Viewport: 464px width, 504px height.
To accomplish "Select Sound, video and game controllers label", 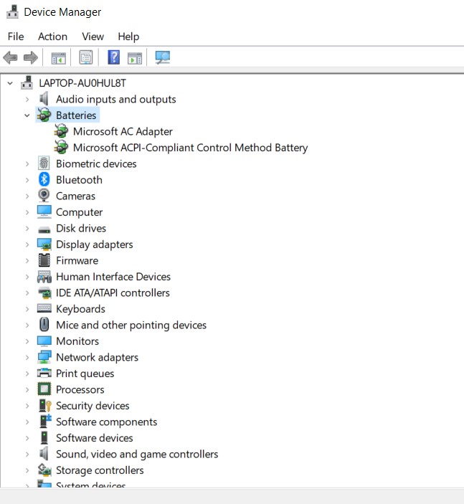I will pyautogui.click(x=137, y=454).
